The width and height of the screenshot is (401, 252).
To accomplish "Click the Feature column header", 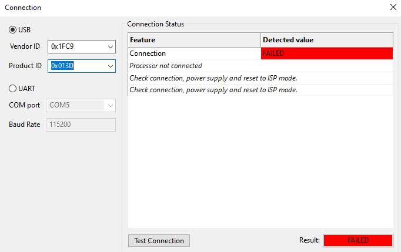I will click(194, 40).
